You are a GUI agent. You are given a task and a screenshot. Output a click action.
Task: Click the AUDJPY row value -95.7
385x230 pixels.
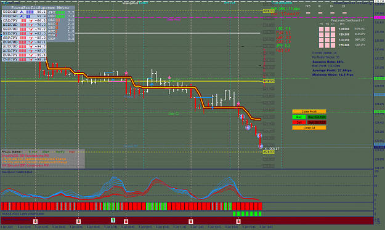(x=40, y=51)
